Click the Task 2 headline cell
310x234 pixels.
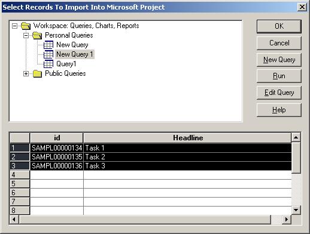coord(187,157)
